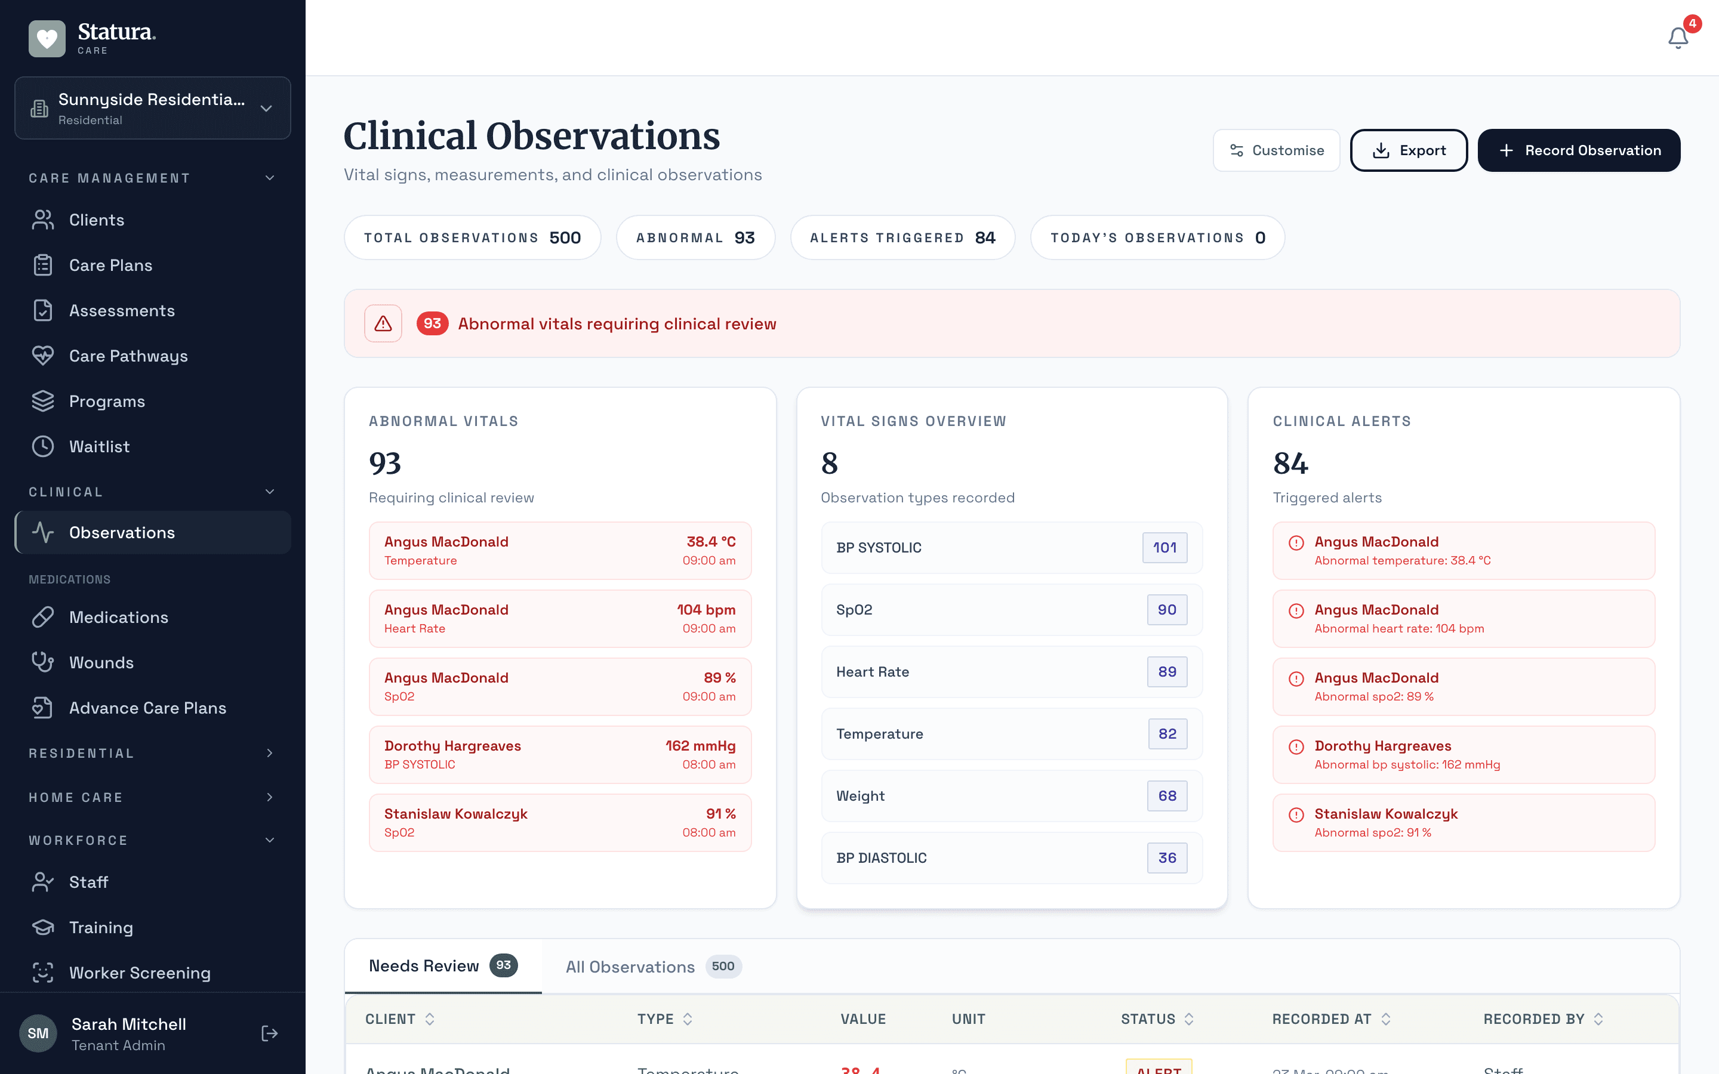Click the log out icon next to Sarah Mitchell
The width and height of the screenshot is (1719, 1074).
click(269, 1033)
